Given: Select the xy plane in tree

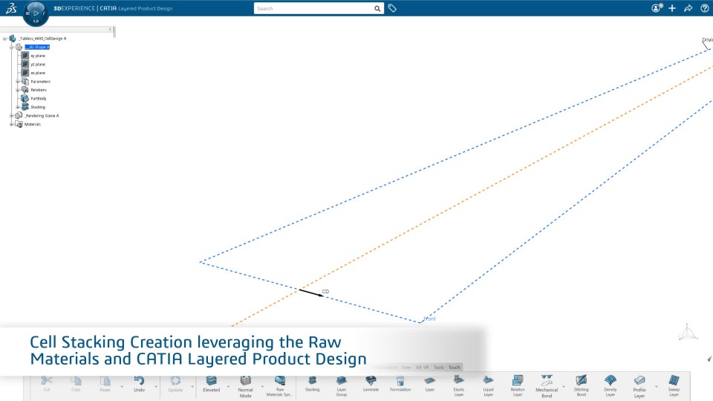Looking at the screenshot, I should pos(38,56).
